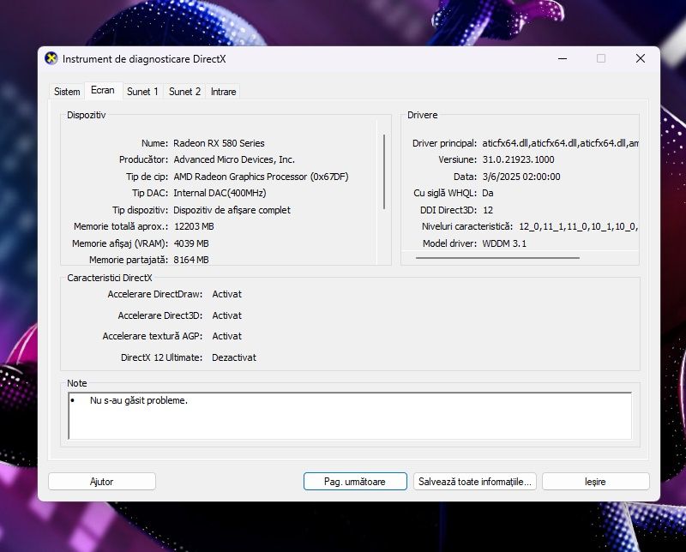Click the 12203 MB total memory value

coord(194,226)
